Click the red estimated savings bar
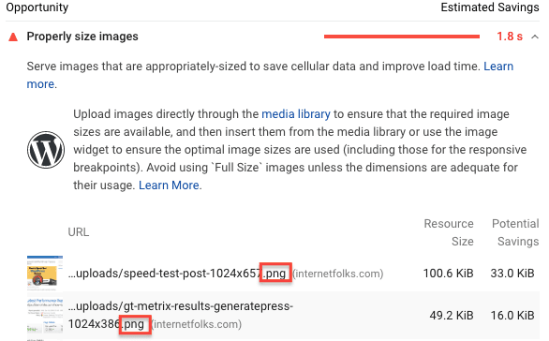The width and height of the screenshot is (549, 341). 402,37
